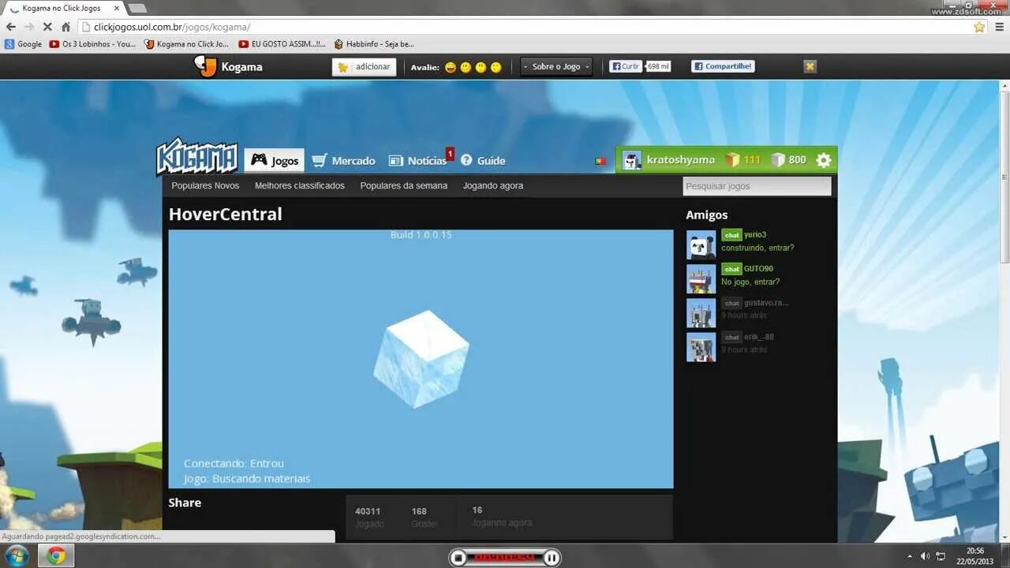Open chat with erik_-88
1010x568 pixels.
[x=731, y=337]
